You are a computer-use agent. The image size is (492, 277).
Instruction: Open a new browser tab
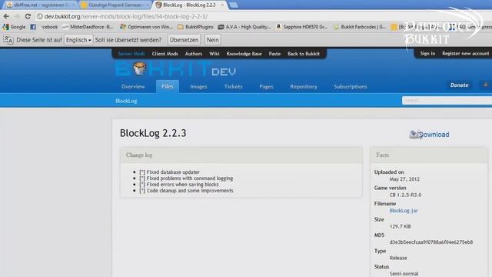233,5
